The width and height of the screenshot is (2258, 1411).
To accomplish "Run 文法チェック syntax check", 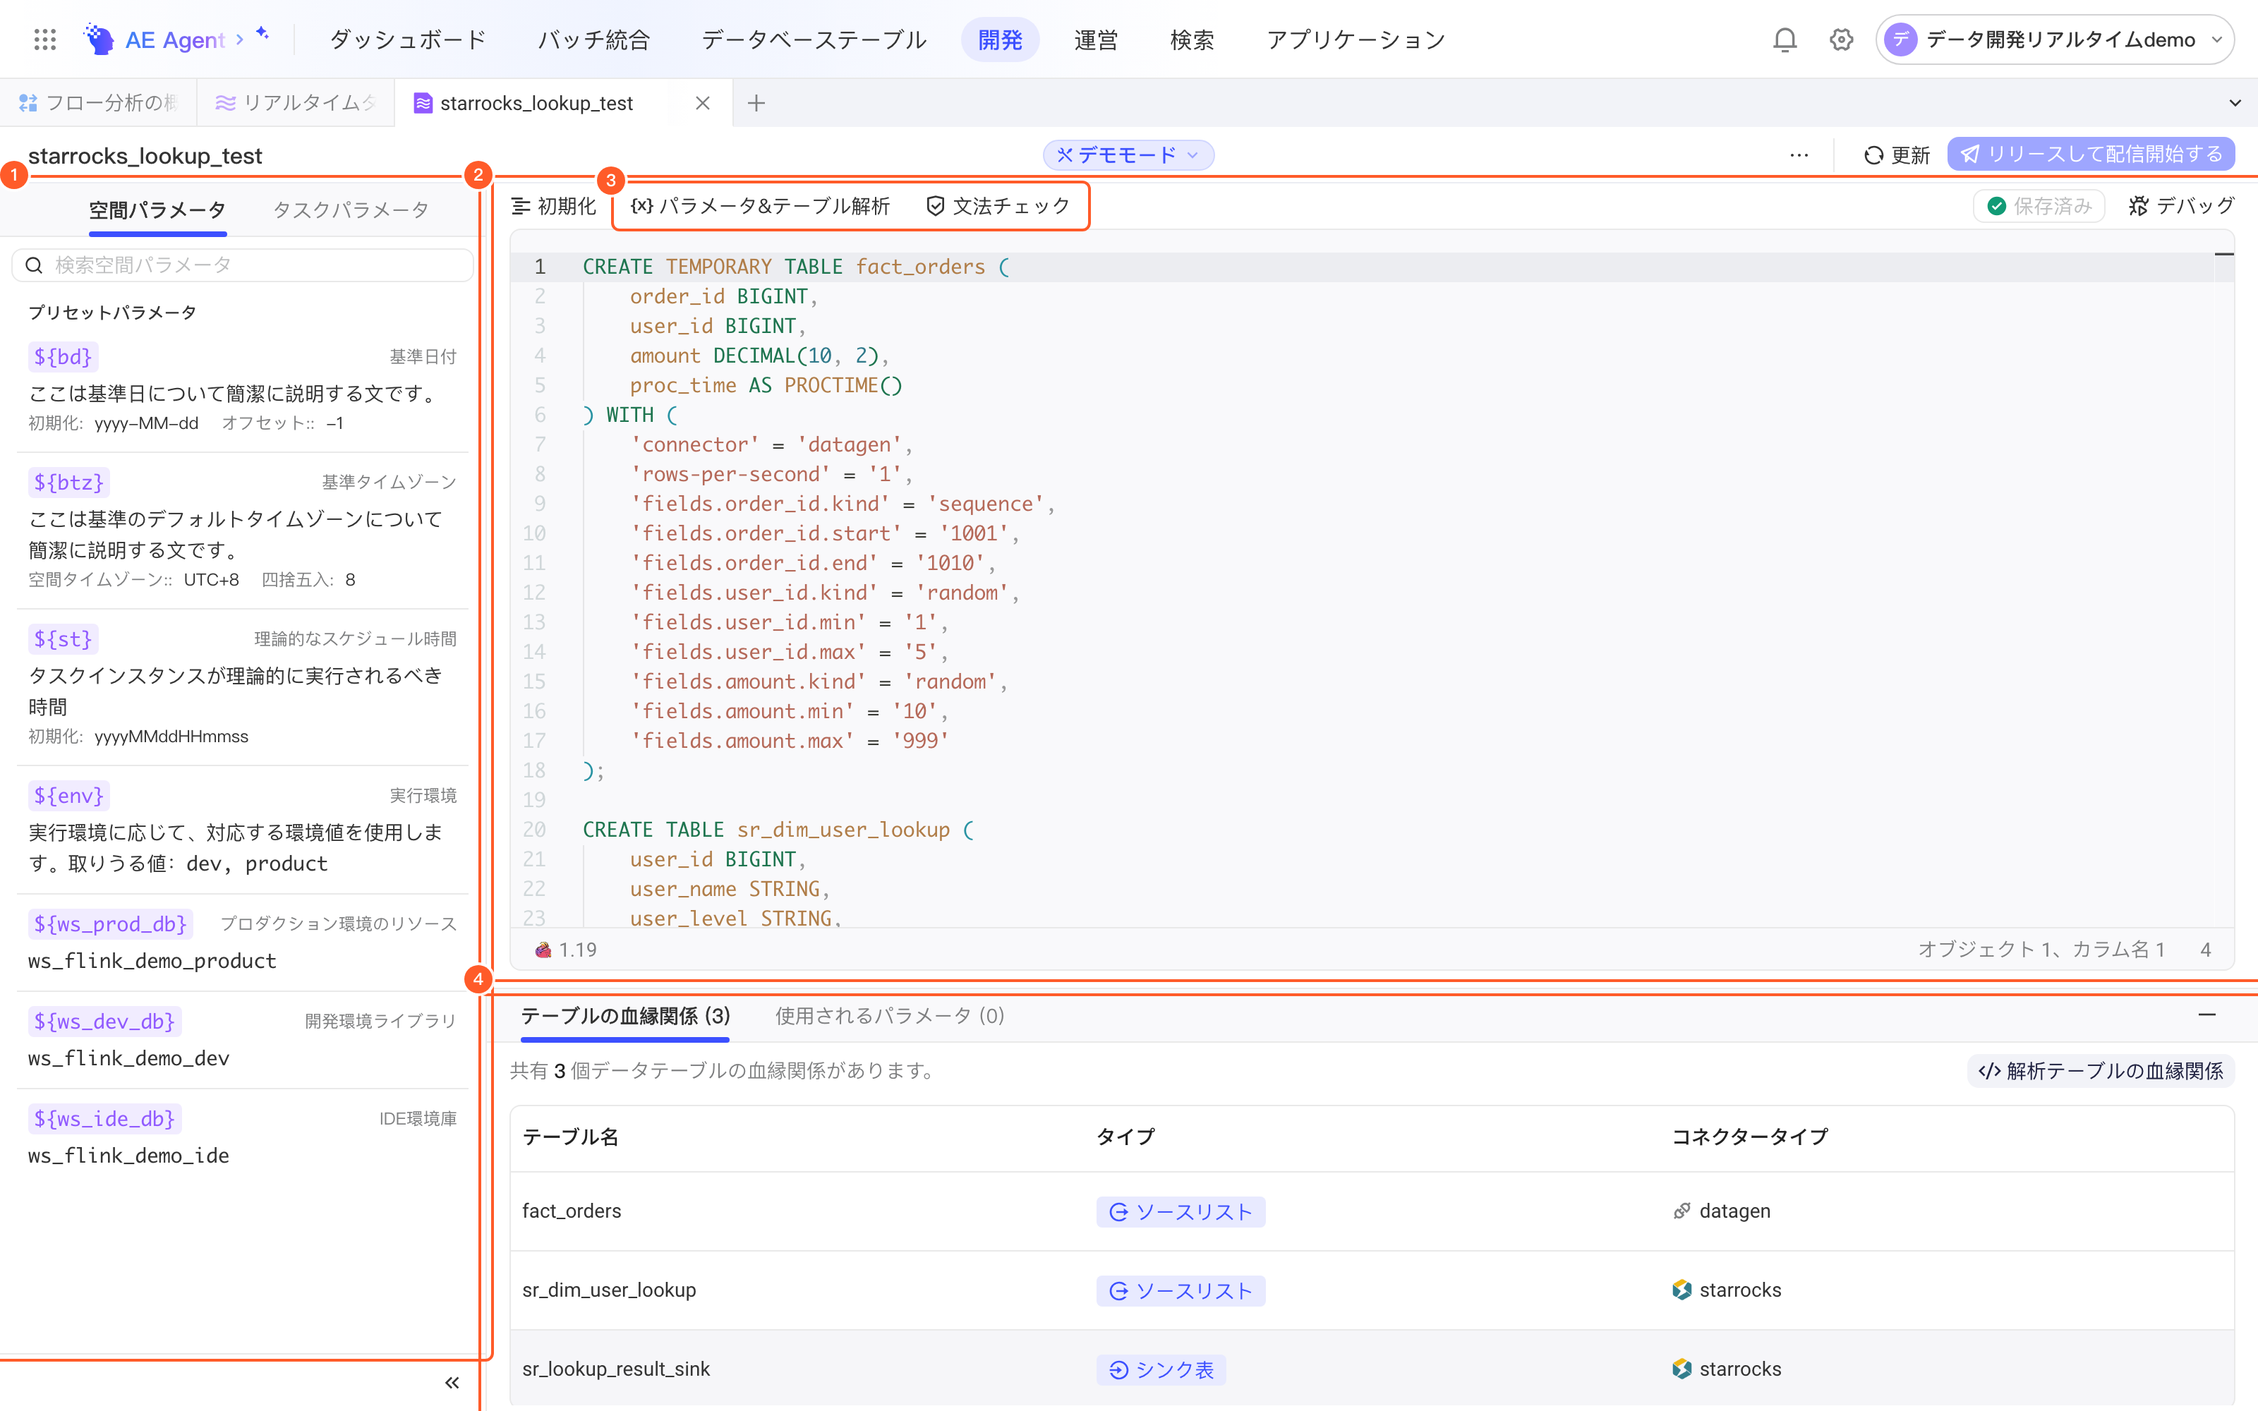I will tap(998, 205).
